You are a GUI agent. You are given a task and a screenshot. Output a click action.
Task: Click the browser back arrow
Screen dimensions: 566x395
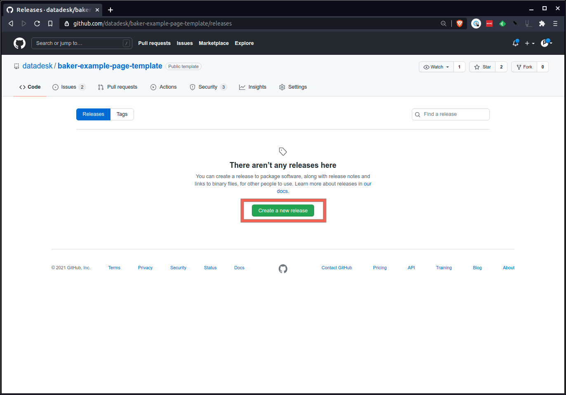(11, 24)
